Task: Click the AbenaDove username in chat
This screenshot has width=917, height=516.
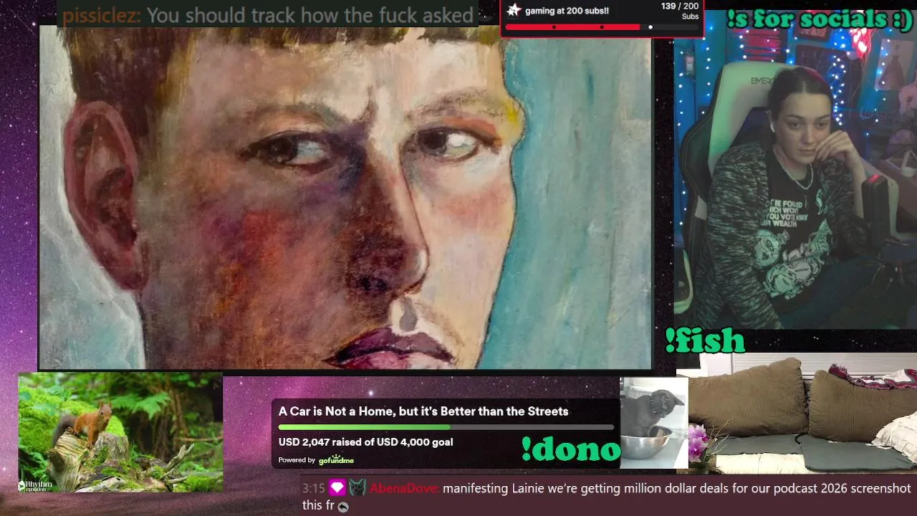Action: point(405,488)
